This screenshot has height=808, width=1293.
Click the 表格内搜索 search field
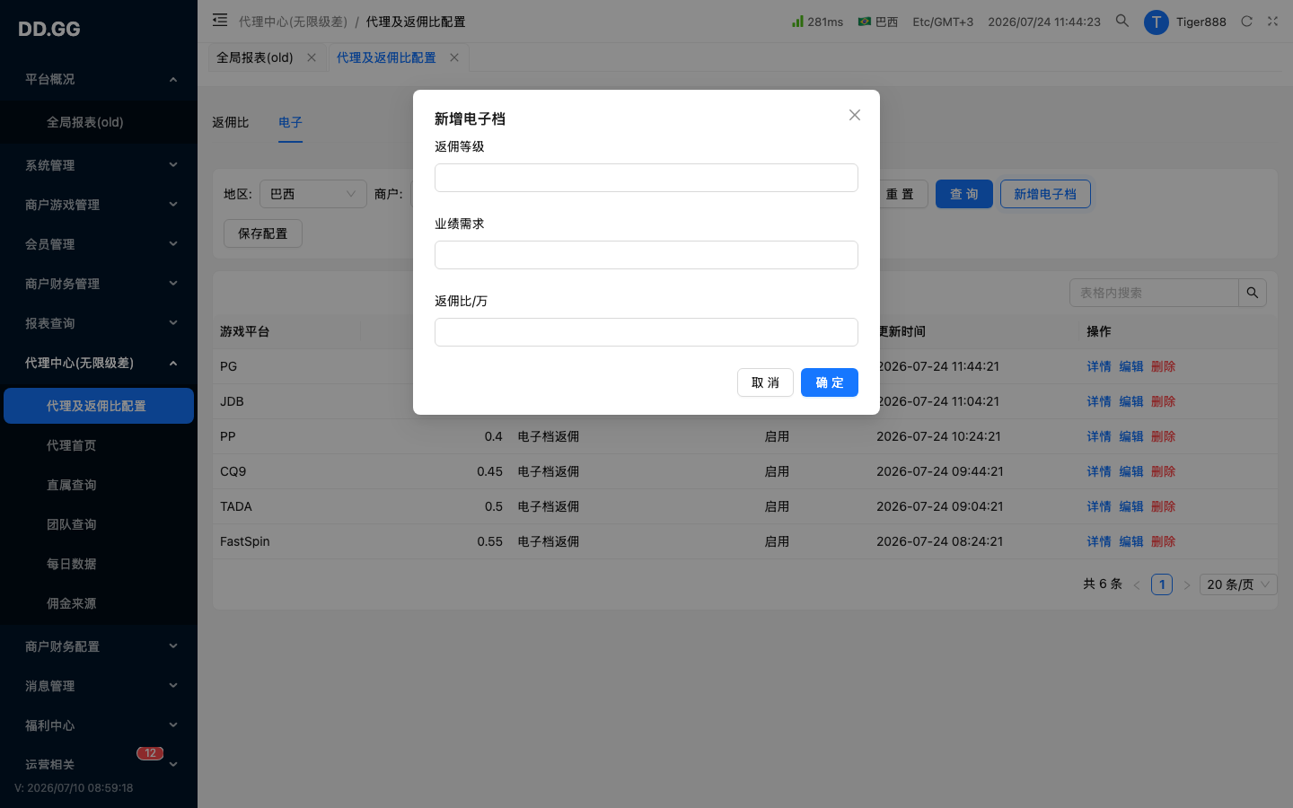click(1154, 293)
